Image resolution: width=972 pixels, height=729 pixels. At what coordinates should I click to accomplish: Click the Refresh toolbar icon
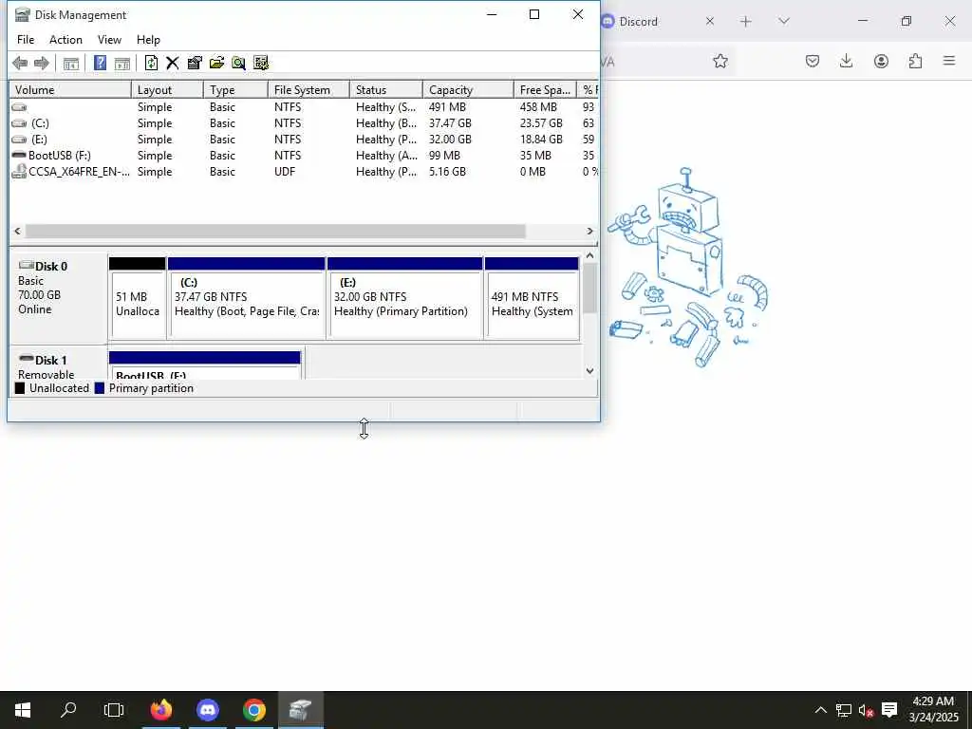pos(151,63)
